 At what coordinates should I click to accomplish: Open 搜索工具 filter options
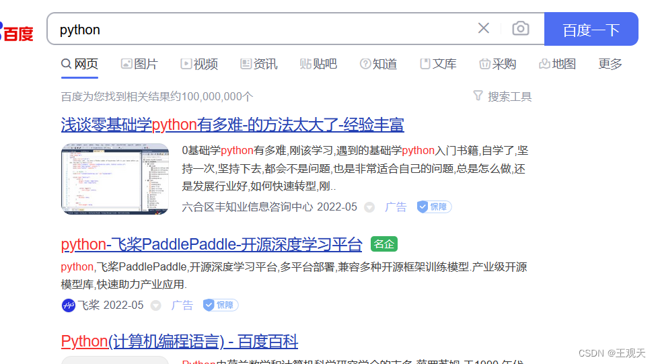pos(503,97)
